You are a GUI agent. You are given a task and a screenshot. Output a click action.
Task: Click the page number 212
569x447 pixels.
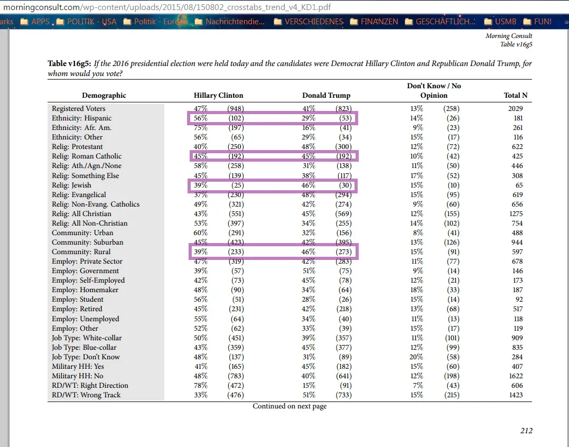[x=526, y=431]
